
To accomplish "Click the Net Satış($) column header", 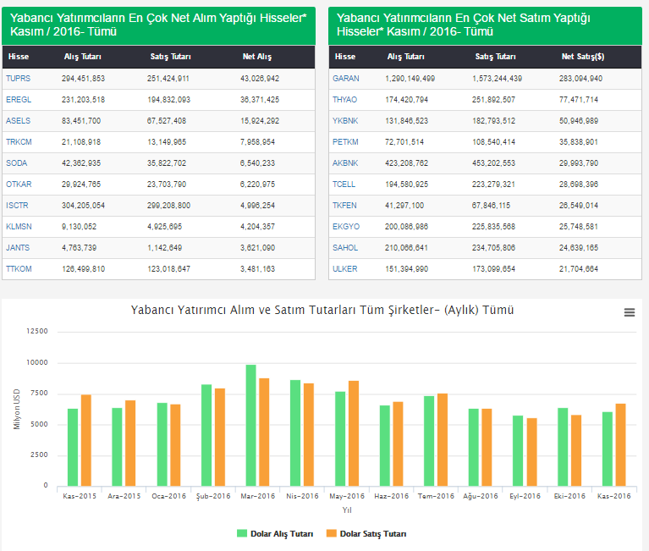I will (x=583, y=57).
